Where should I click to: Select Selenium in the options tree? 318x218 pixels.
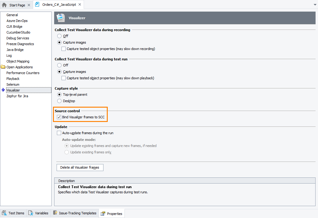pos(13,84)
